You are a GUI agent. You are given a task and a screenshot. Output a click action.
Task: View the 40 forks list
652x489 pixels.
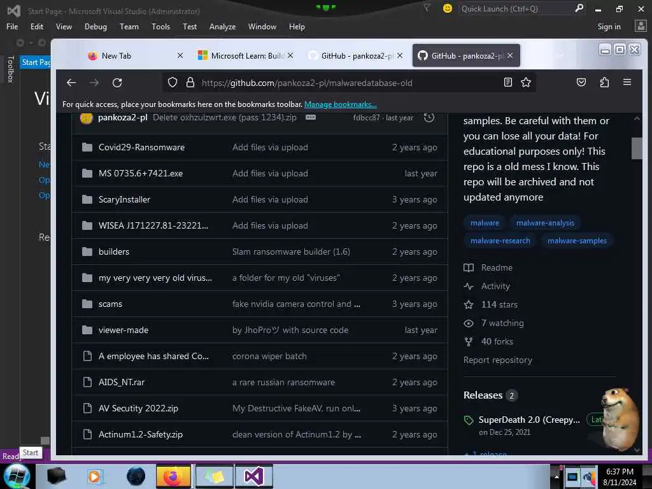click(497, 341)
